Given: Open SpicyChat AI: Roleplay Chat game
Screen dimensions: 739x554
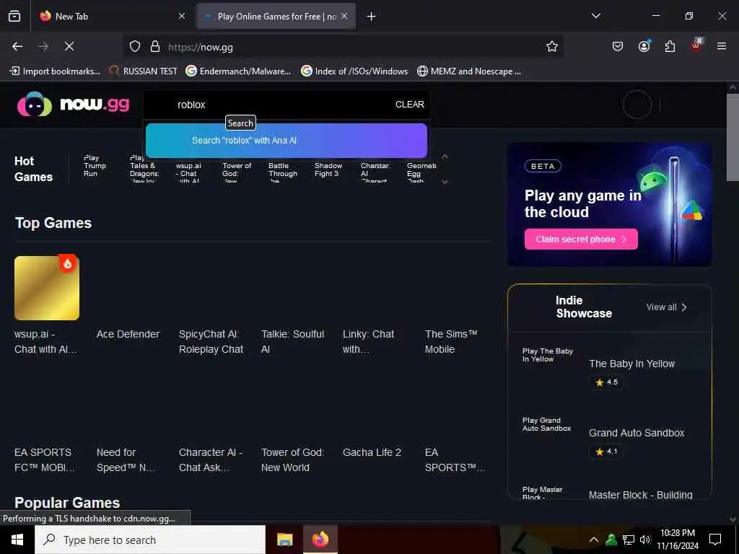Looking at the screenshot, I should (211, 341).
